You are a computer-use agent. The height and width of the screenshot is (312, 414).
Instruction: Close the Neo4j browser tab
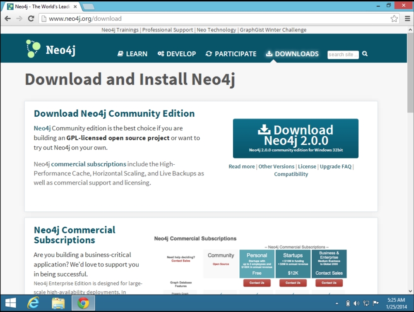pyautogui.click(x=75, y=7)
